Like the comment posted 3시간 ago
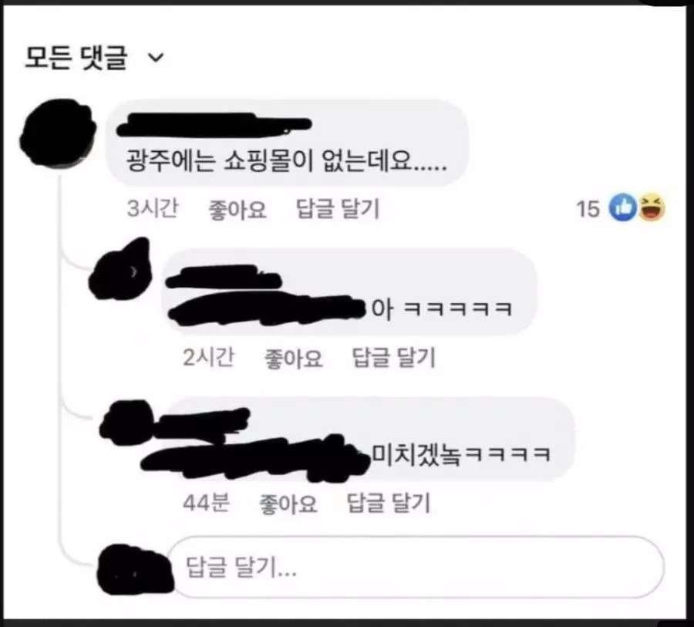The height and width of the screenshot is (627, 694). (x=238, y=209)
